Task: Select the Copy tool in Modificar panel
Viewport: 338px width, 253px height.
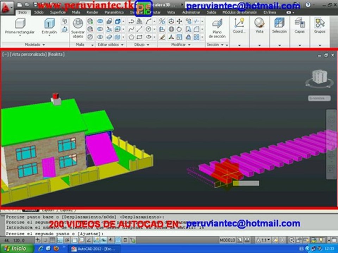Action: click(x=188, y=21)
